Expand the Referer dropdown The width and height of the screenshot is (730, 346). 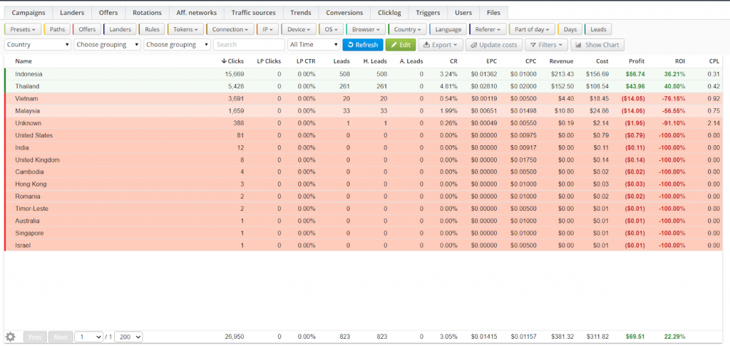tap(488, 29)
